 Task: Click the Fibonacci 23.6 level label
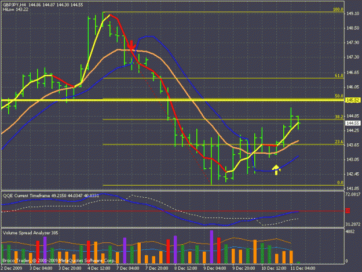point(339,142)
